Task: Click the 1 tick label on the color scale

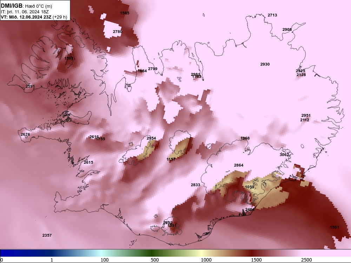Action: [52, 260]
